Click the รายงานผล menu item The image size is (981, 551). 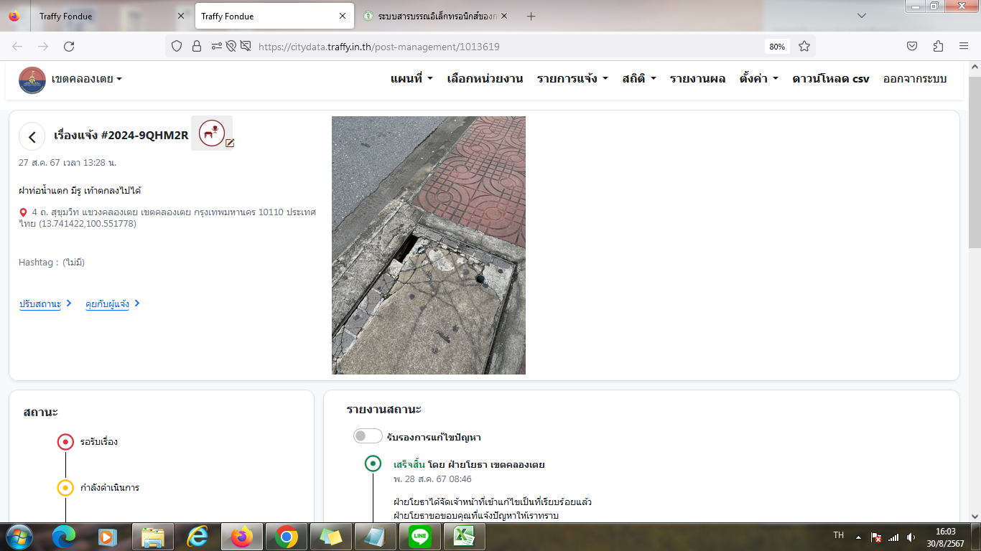(x=697, y=79)
